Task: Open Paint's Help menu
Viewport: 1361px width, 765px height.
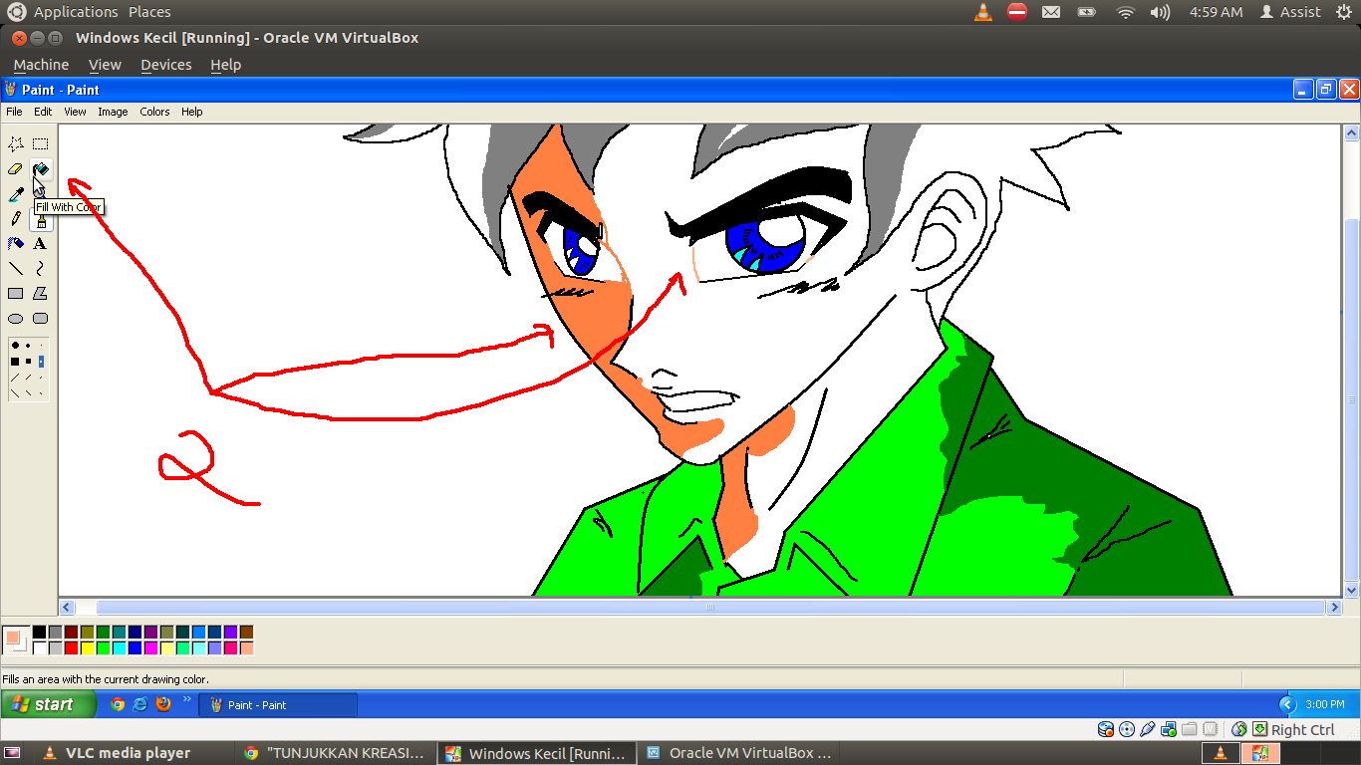Action: (192, 112)
